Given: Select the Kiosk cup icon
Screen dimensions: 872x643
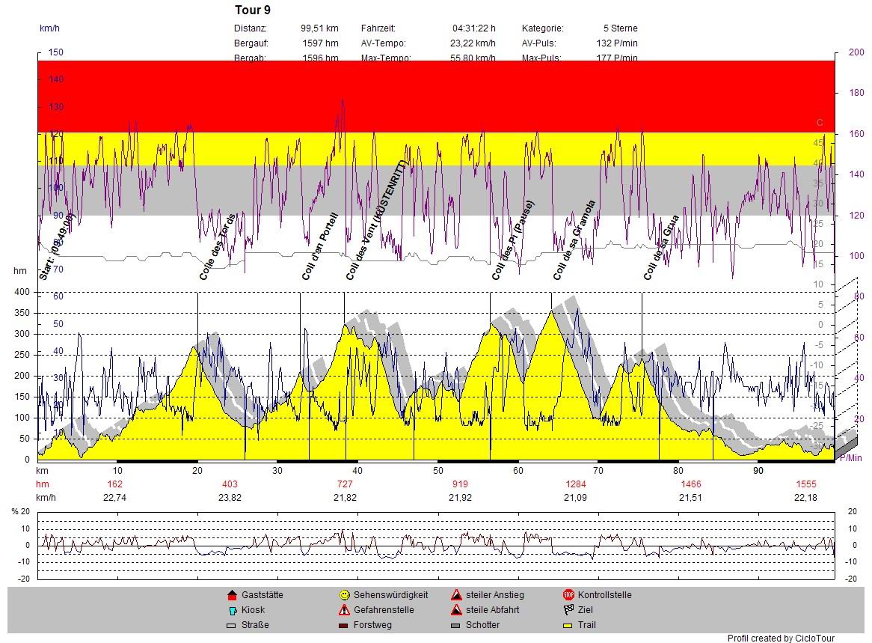Looking at the screenshot, I should [231, 610].
